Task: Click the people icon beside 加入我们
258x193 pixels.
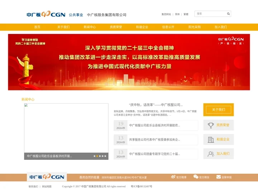Action: pos(211,154)
